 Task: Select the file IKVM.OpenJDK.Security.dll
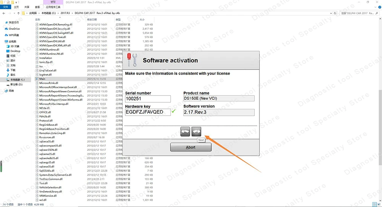[x=55, y=29]
